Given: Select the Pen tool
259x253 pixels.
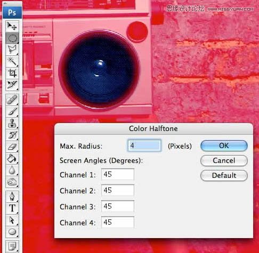Looking at the screenshot, I should (x=12, y=197).
